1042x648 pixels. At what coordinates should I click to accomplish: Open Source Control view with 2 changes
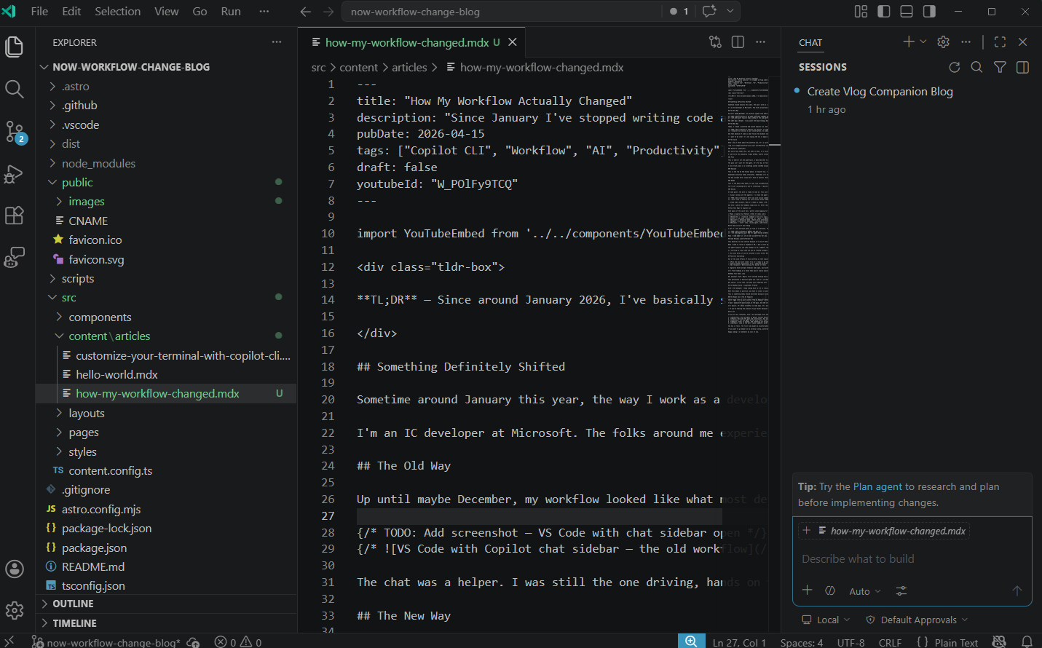(x=15, y=132)
